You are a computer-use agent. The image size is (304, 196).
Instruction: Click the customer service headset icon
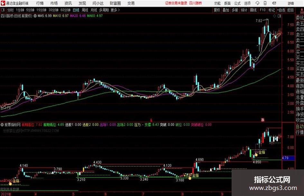point(257,3)
